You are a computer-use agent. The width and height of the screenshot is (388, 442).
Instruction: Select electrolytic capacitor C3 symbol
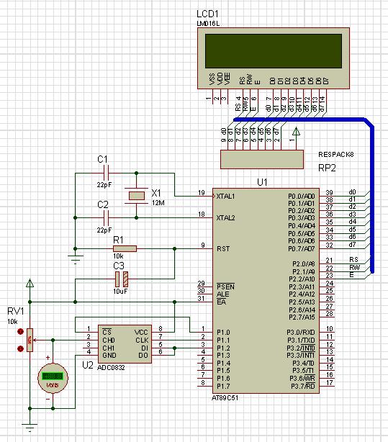(x=121, y=279)
